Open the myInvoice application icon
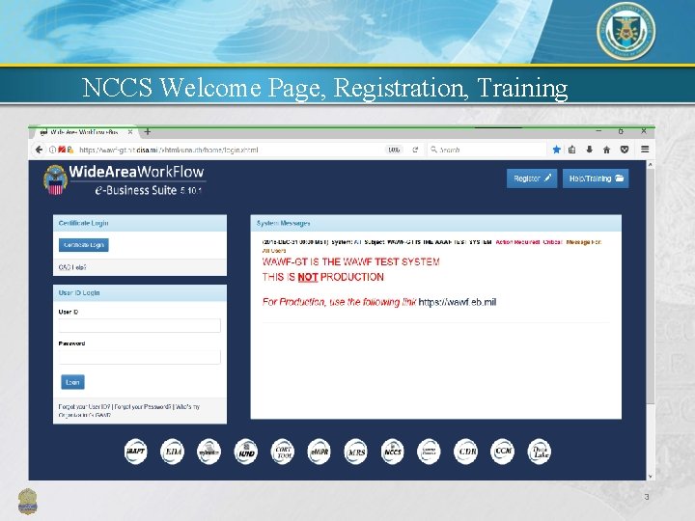The image size is (695, 521). tap(208, 452)
